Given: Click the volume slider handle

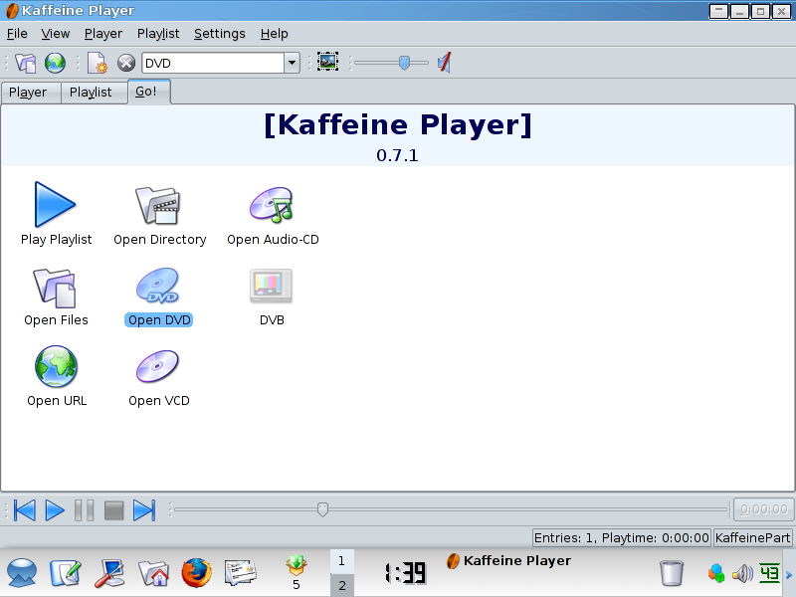Looking at the screenshot, I should [404, 63].
